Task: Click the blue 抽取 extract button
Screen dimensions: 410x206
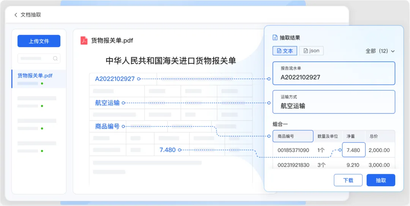Action: coord(381,180)
